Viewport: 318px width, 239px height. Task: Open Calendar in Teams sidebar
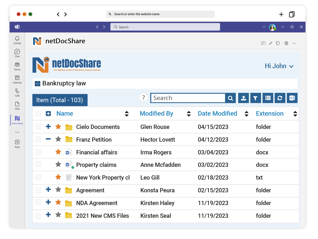pyautogui.click(x=17, y=79)
